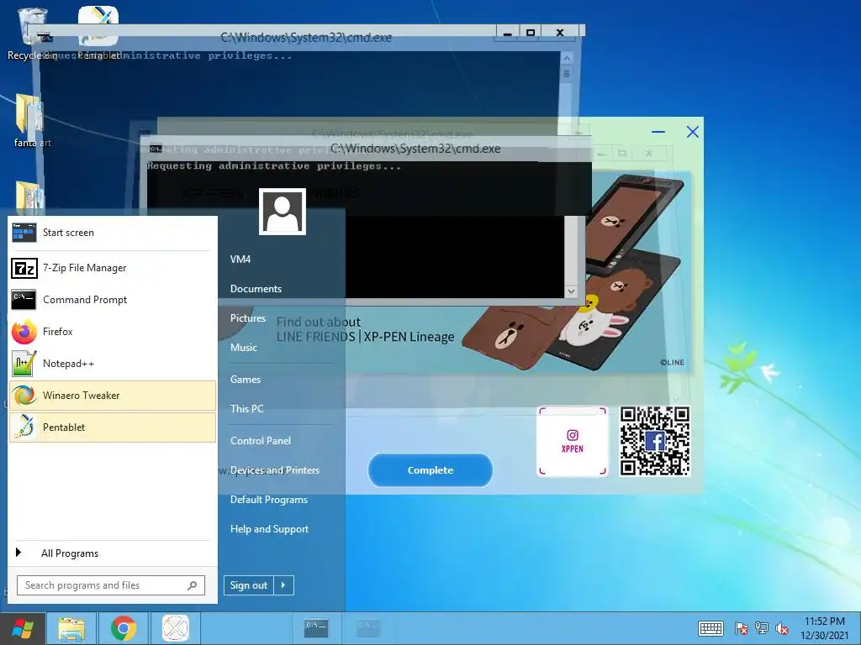Click Action Center flag icon
Viewport: 861px width, 645px height.
(x=742, y=628)
